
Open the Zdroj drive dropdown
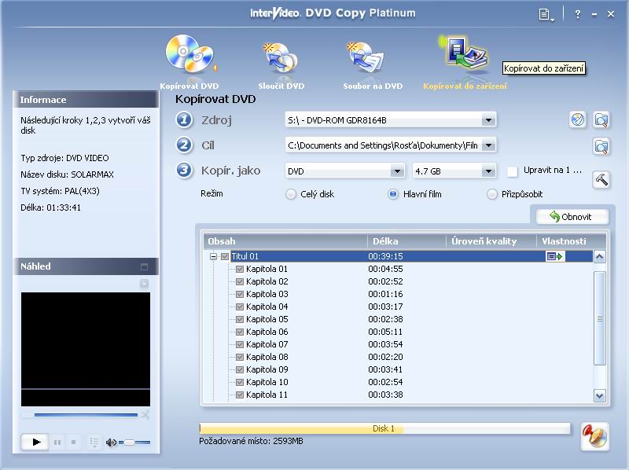click(488, 120)
